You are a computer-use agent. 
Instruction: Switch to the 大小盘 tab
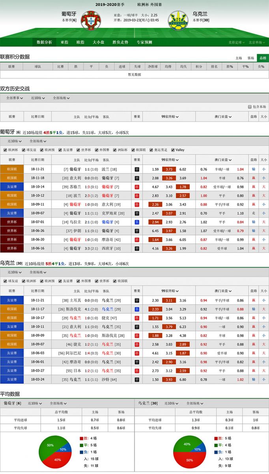[x=99, y=42]
